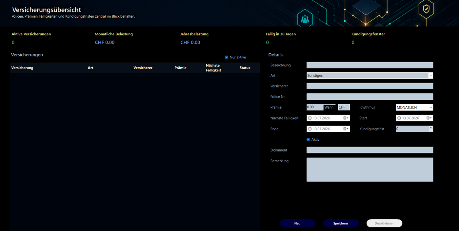Toggle the Nur aktive checkbox
This screenshot has width=459, height=231.
tap(227, 57)
